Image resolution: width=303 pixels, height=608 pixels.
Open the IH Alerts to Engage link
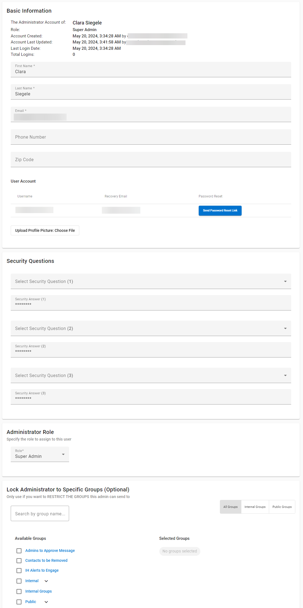click(42, 570)
